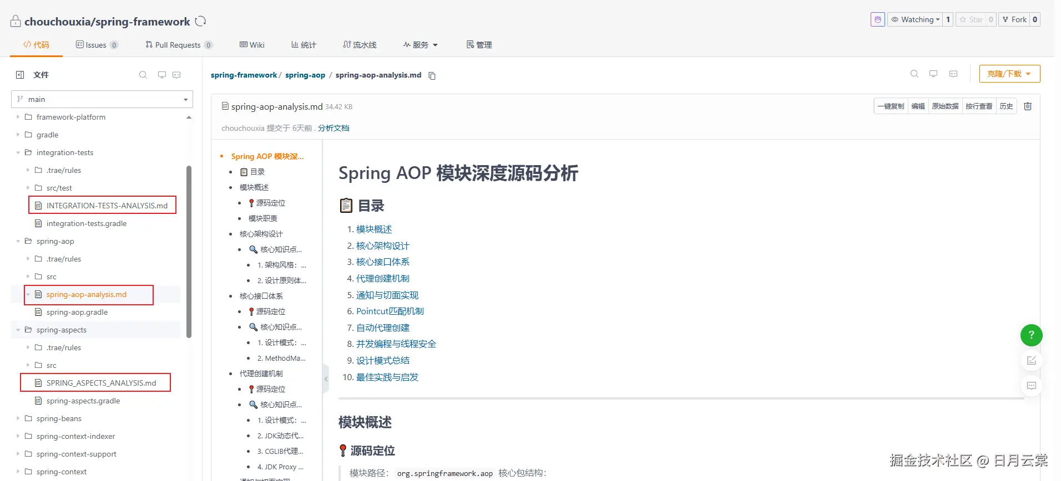Open spring-aspects.gradle file
The image size is (1061, 481).
[83, 401]
